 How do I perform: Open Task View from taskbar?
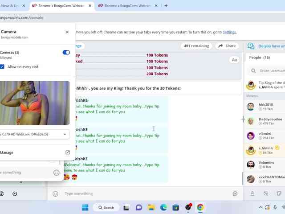coord(126,208)
